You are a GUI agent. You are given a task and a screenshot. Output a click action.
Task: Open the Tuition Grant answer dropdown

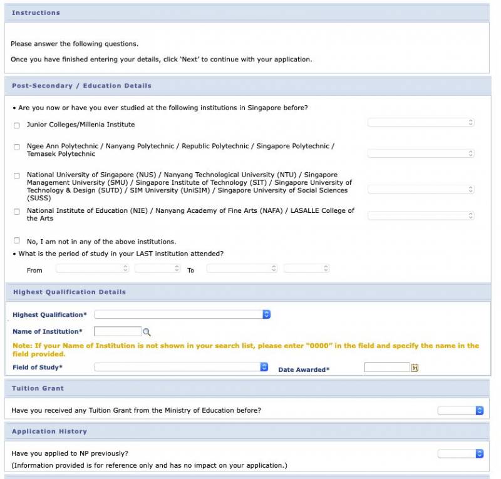tap(460, 411)
